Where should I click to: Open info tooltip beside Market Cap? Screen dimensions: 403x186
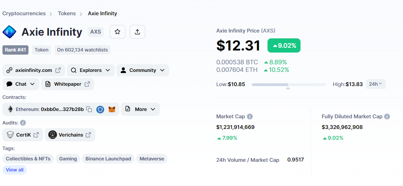249,117
